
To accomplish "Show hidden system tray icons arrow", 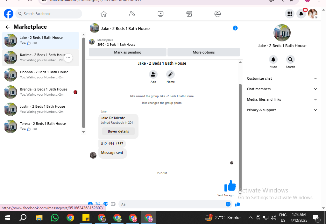I will [x=251, y=218].
